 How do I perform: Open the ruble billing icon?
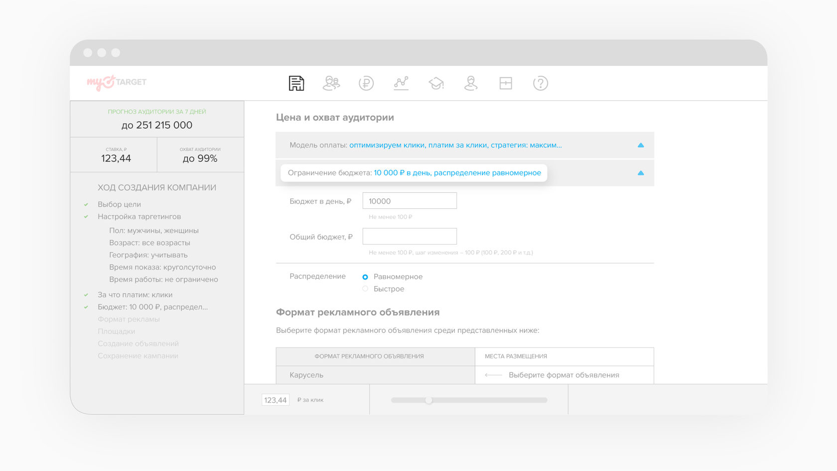pos(366,83)
